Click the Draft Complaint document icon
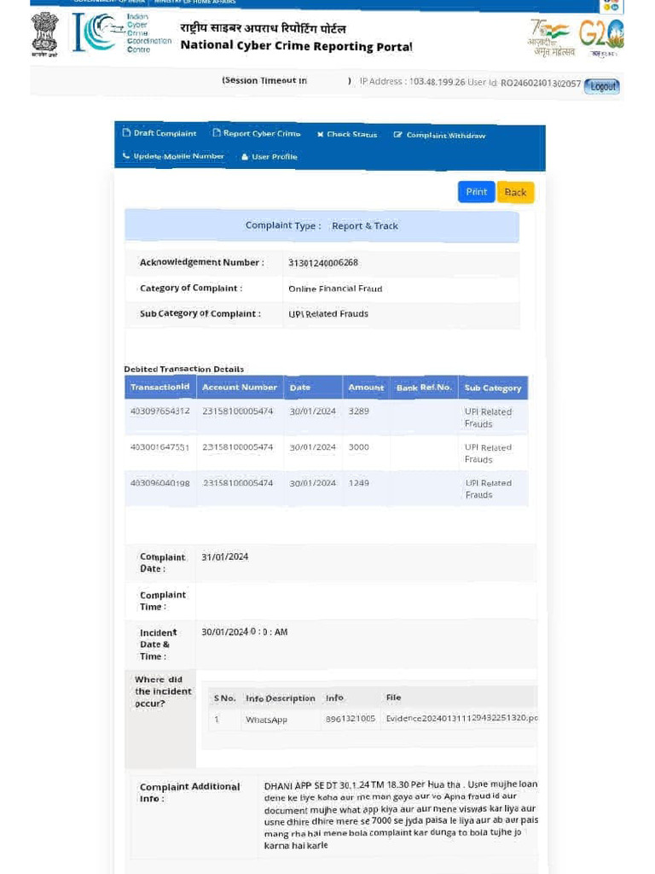655x874 pixels. [x=126, y=132]
